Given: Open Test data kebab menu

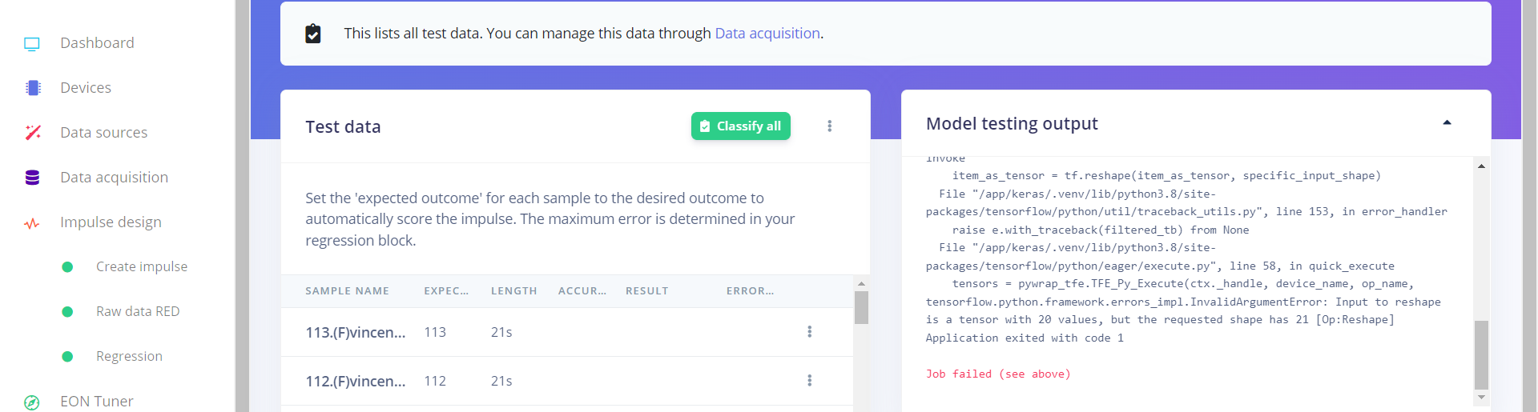Looking at the screenshot, I should [830, 126].
